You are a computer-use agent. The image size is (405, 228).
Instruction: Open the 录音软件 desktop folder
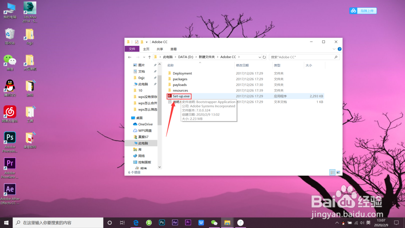pyautogui.click(x=30, y=140)
